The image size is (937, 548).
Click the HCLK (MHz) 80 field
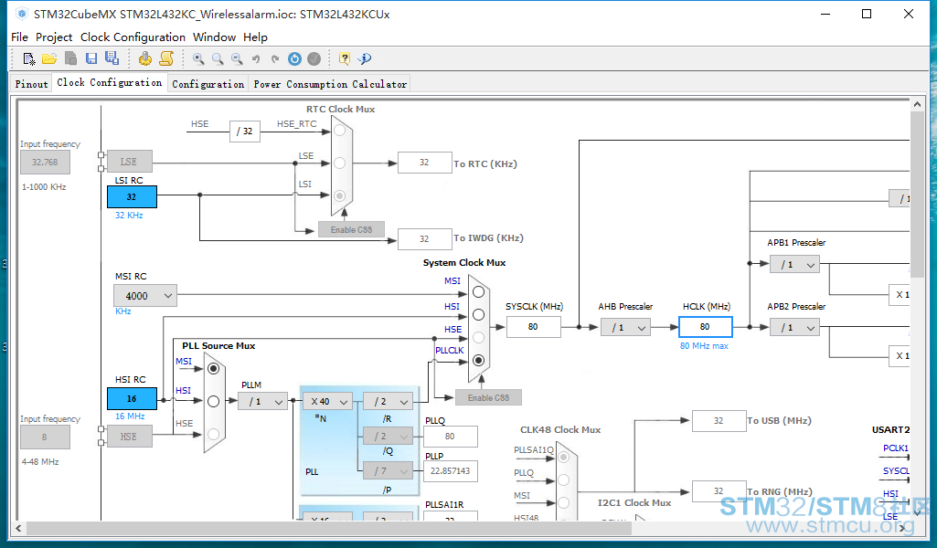[705, 327]
